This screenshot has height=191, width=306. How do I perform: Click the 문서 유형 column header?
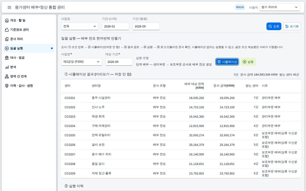(159, 86)
